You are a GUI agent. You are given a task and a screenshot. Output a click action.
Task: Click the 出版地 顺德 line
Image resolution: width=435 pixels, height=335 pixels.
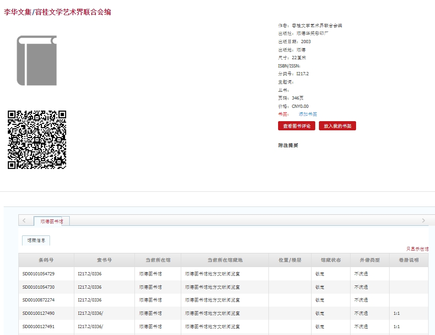[x=292, y=50]
